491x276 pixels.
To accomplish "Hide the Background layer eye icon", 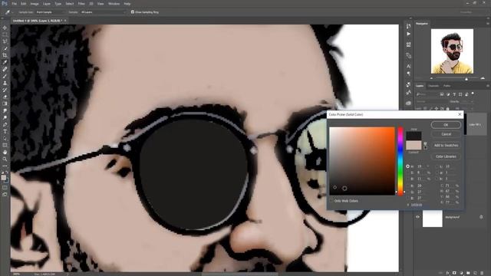I will (417, 217).
